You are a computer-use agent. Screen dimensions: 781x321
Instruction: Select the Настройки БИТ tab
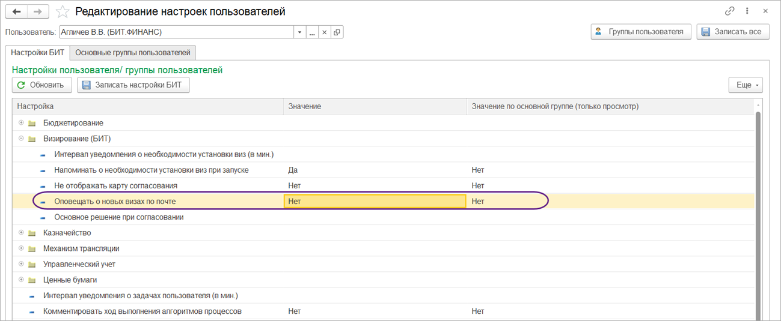(37, 53)
